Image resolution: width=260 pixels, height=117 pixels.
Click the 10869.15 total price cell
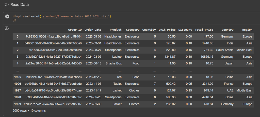(206, 57)
